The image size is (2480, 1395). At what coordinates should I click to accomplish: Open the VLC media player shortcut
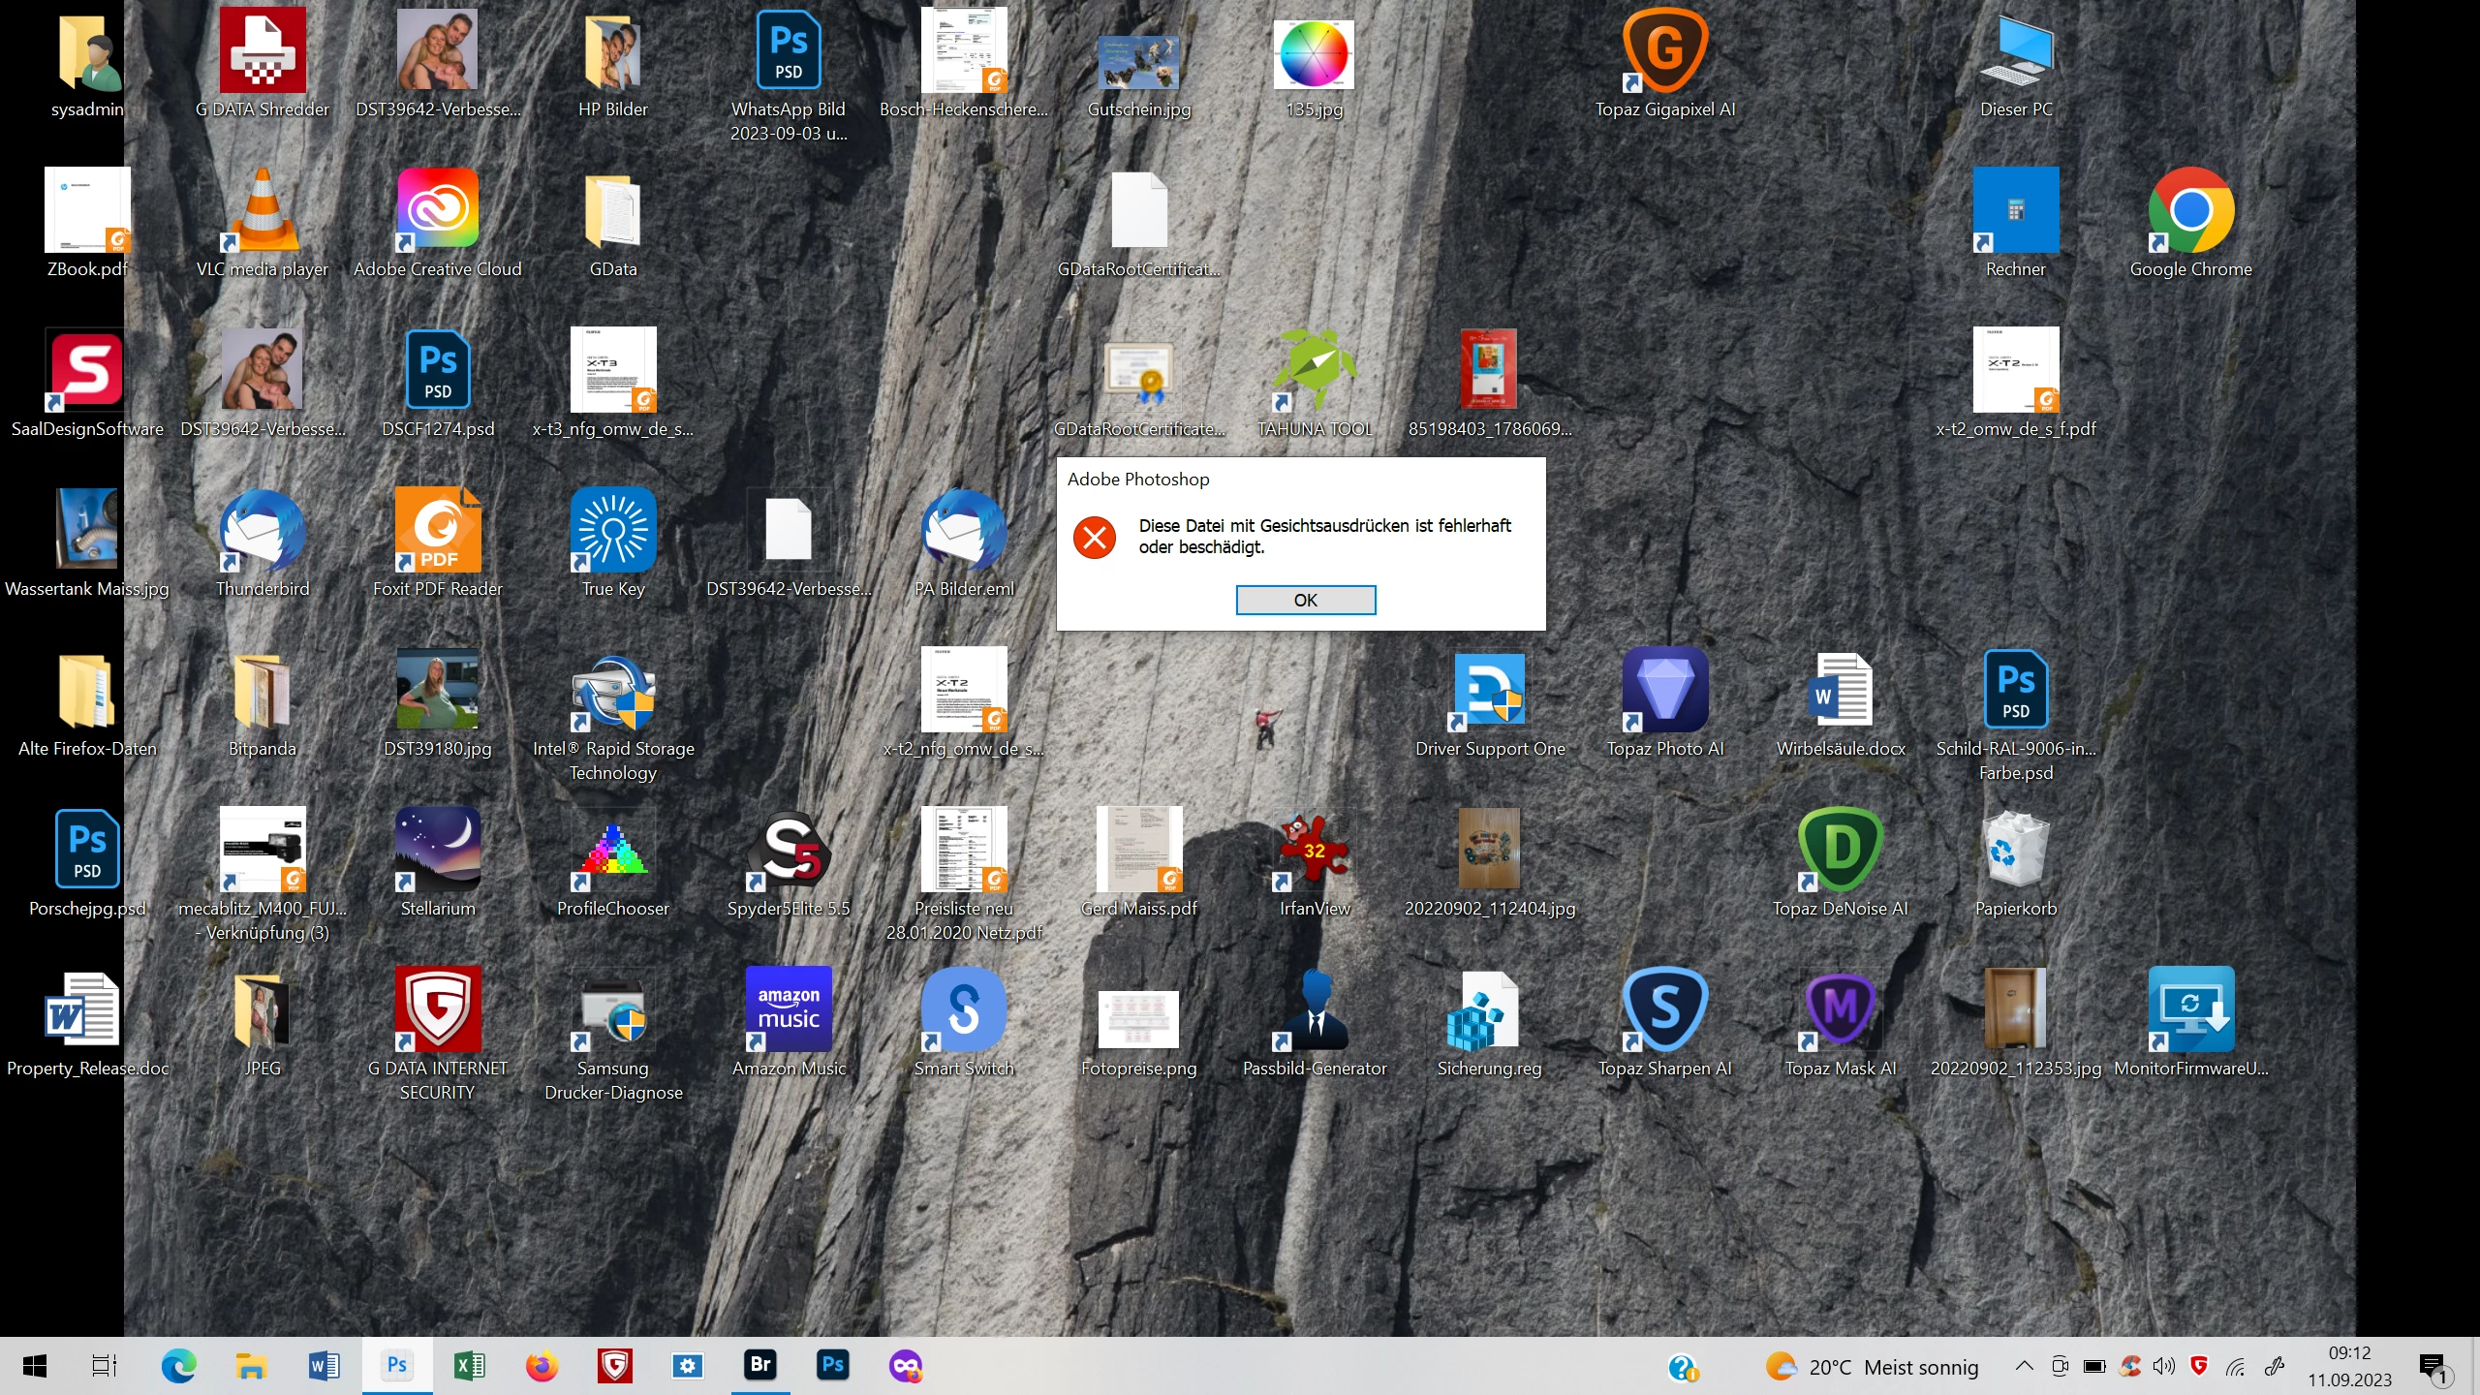point(263,210)
